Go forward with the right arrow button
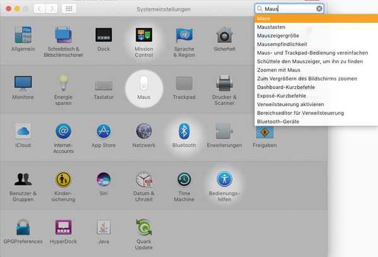The image size is (378, 257). point(52,9)
